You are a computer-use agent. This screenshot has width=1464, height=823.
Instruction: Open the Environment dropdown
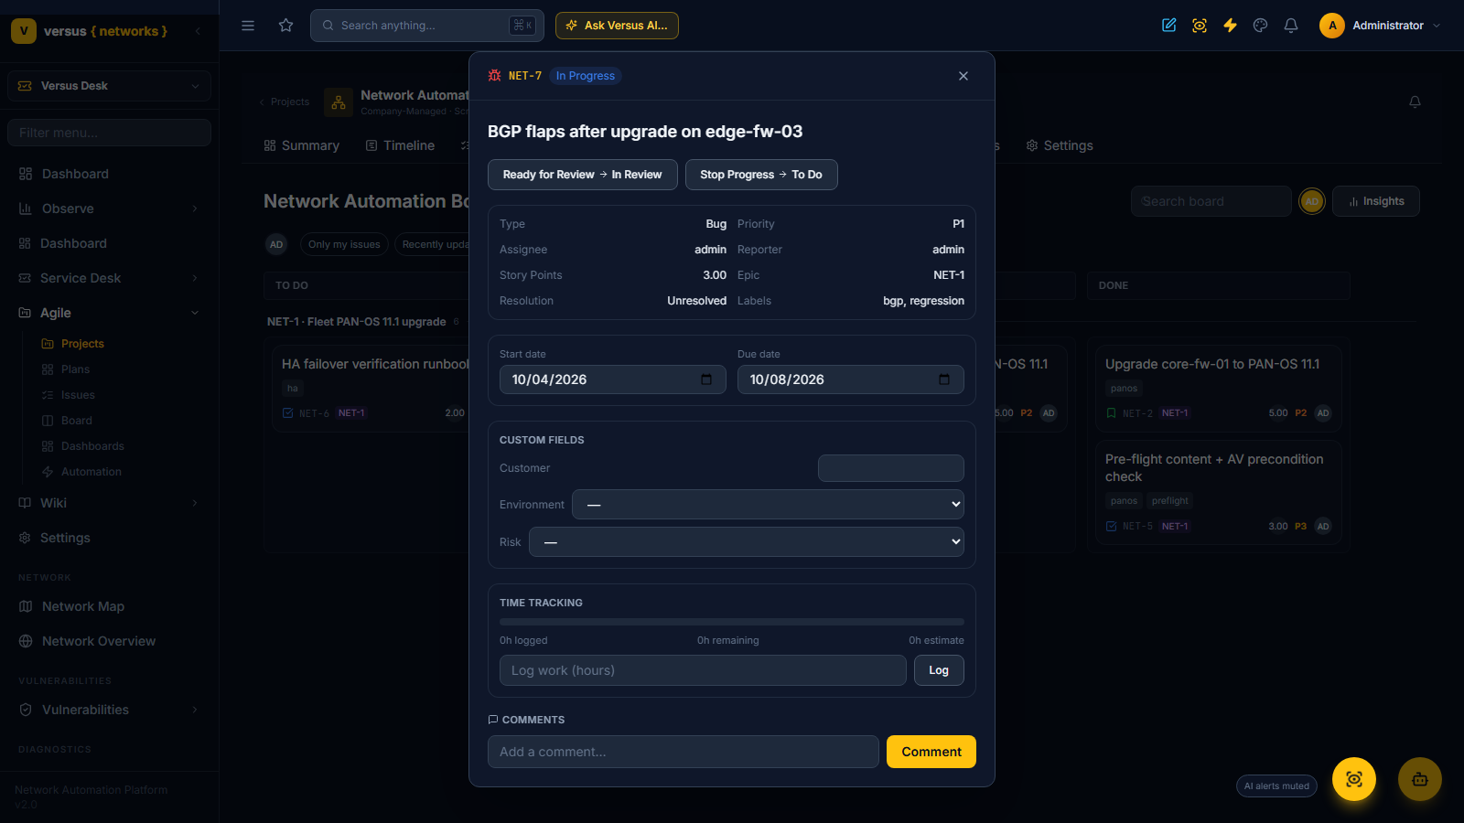coord(768,505)
